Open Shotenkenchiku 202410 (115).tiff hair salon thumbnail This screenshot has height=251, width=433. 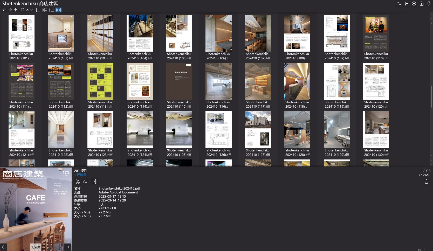[179, 81]
